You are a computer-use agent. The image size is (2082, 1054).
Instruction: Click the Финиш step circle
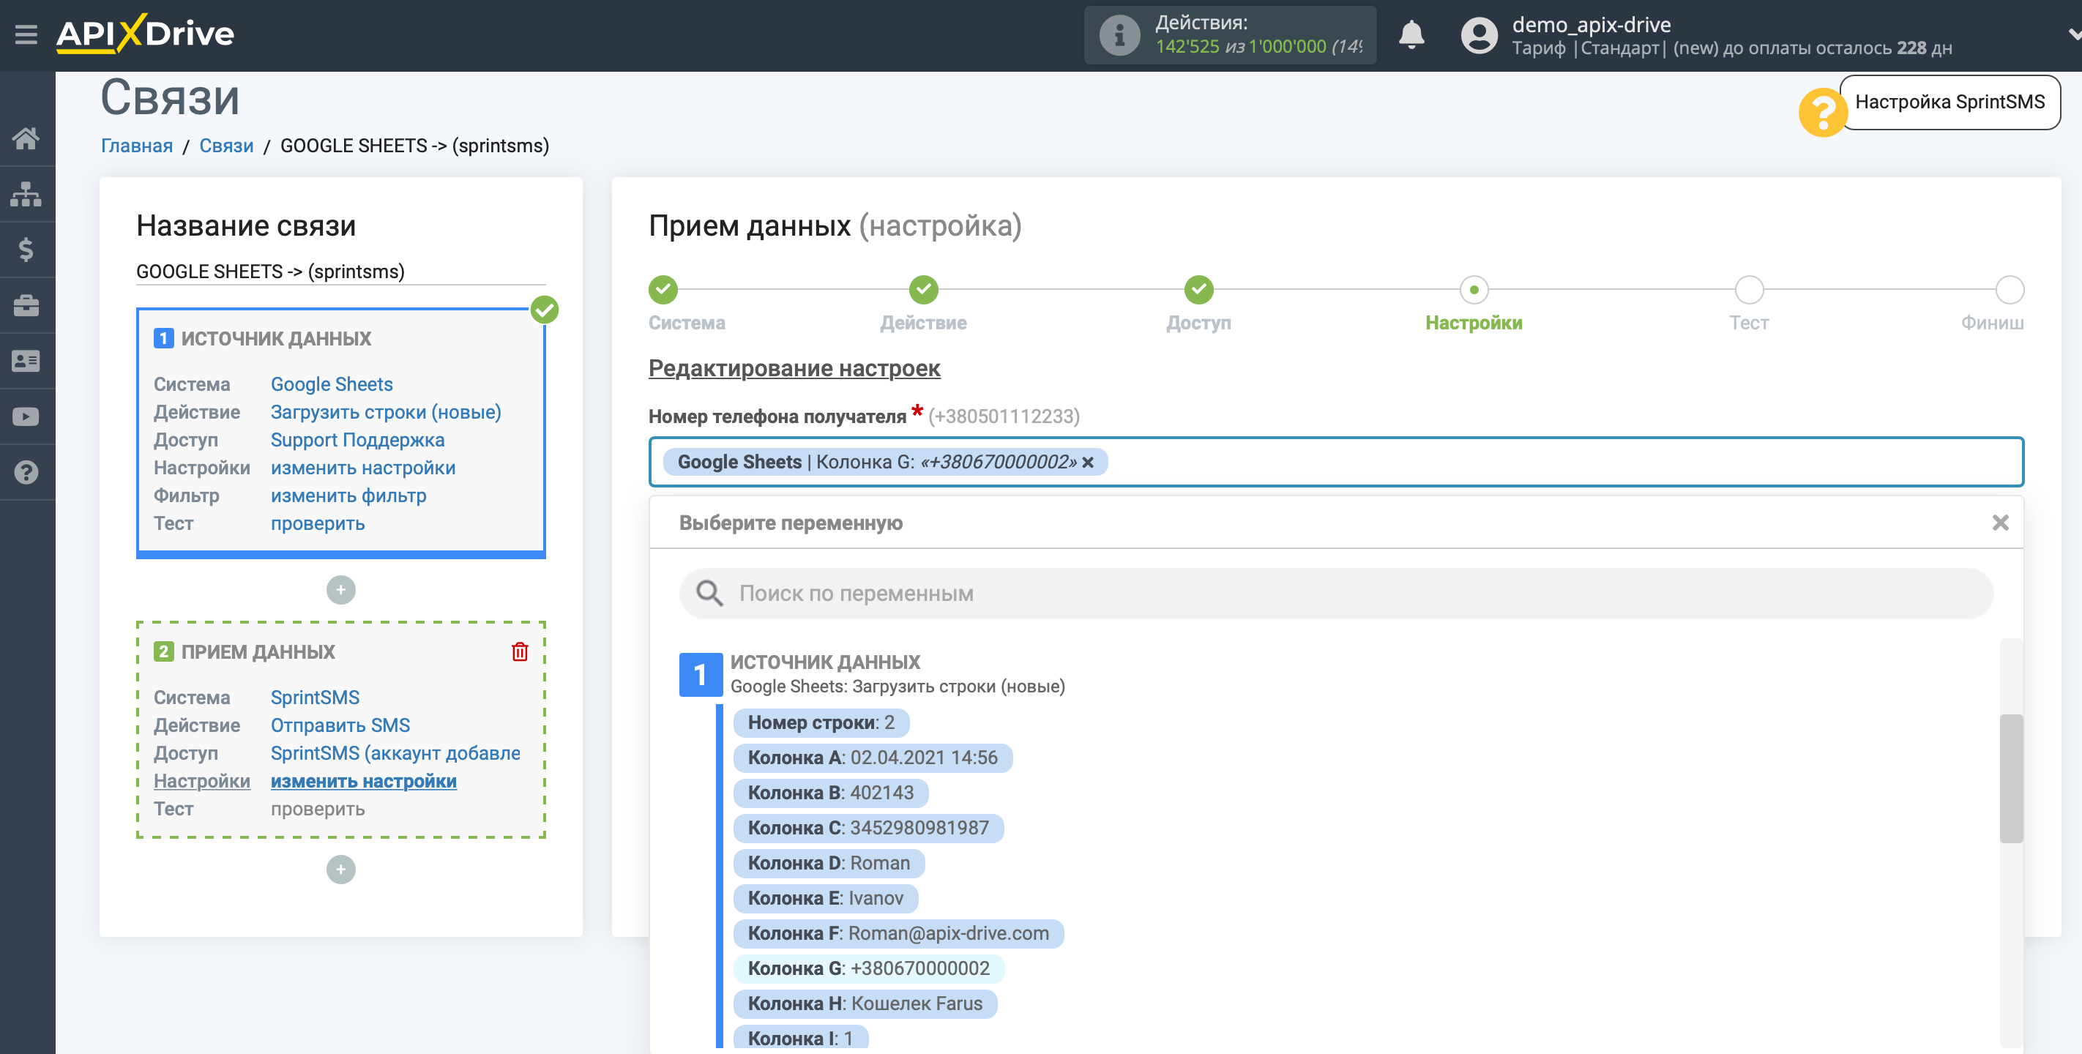2010,289
